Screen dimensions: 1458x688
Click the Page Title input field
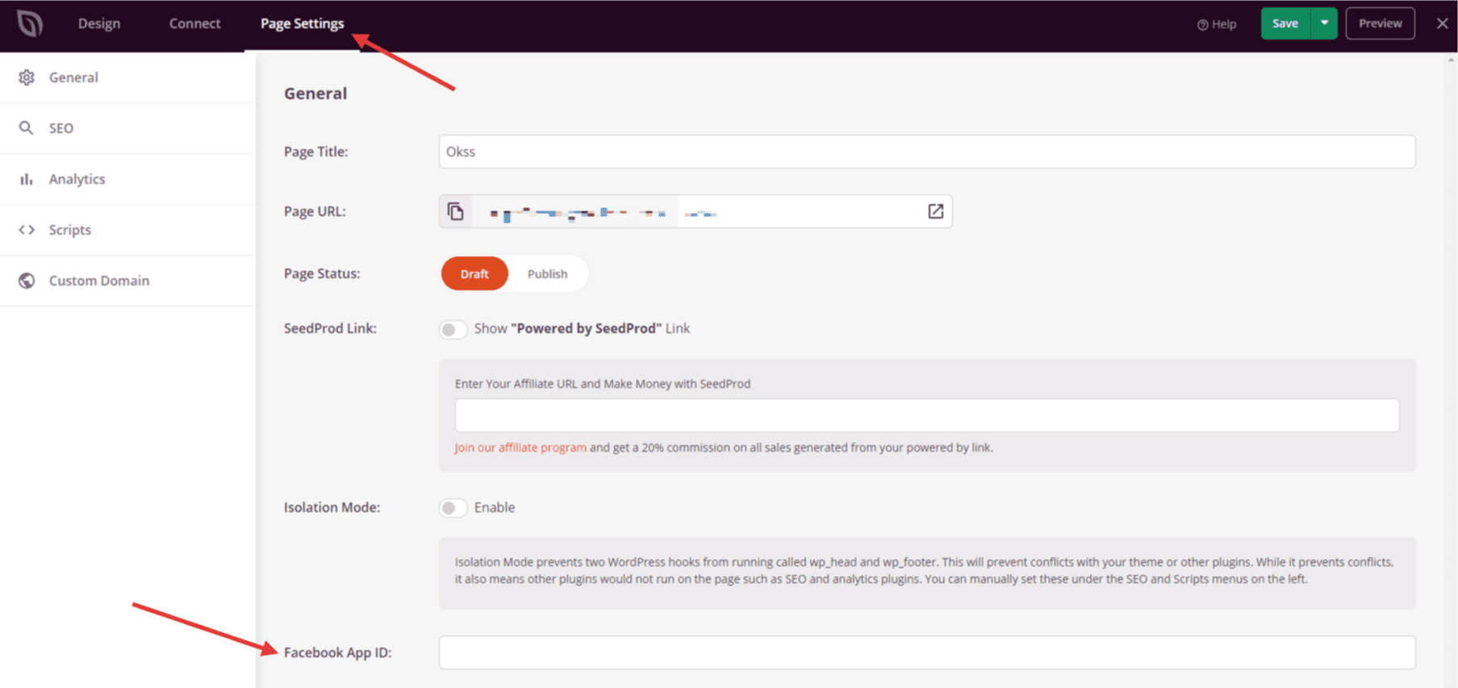[927, 152]
